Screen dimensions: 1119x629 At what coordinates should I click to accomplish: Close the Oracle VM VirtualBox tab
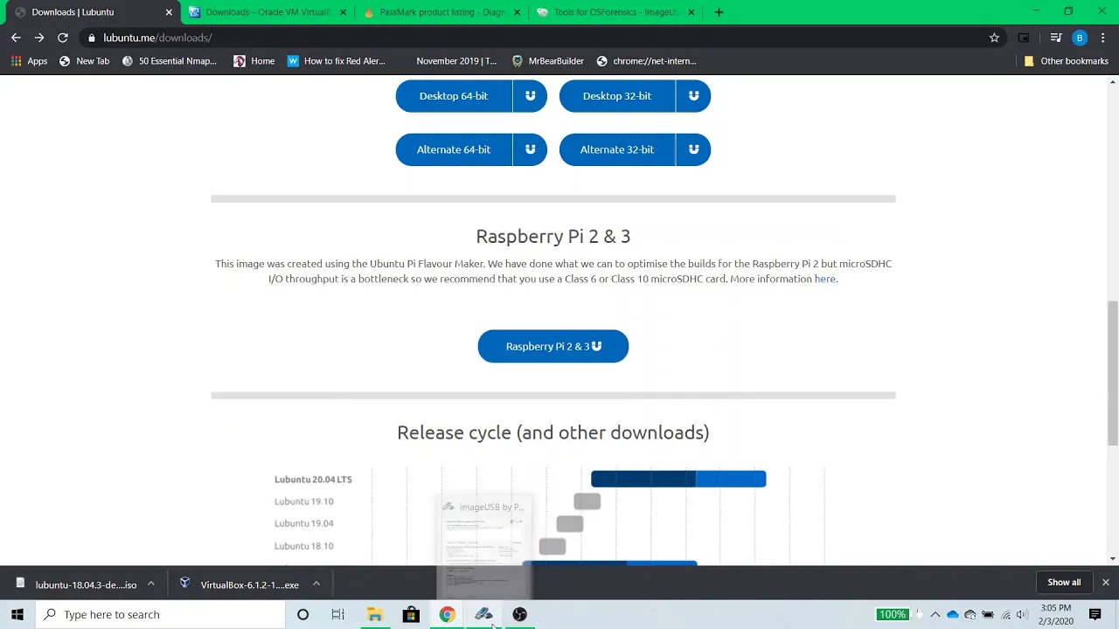(343, 12)
